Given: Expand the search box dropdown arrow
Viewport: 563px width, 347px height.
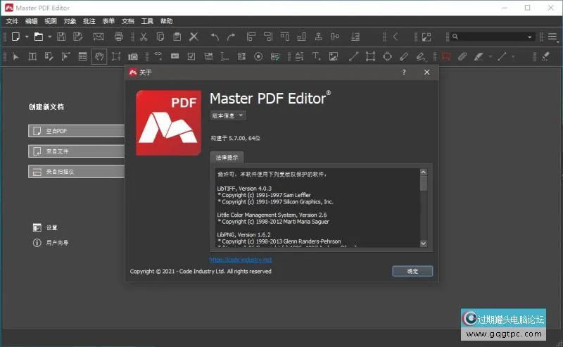Looking at the screenshot, I should tap(531, 37).
